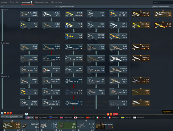Select the F4U-4 aircraft card

click(x=74, y=81)
